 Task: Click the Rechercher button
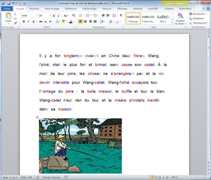[199, 14]
